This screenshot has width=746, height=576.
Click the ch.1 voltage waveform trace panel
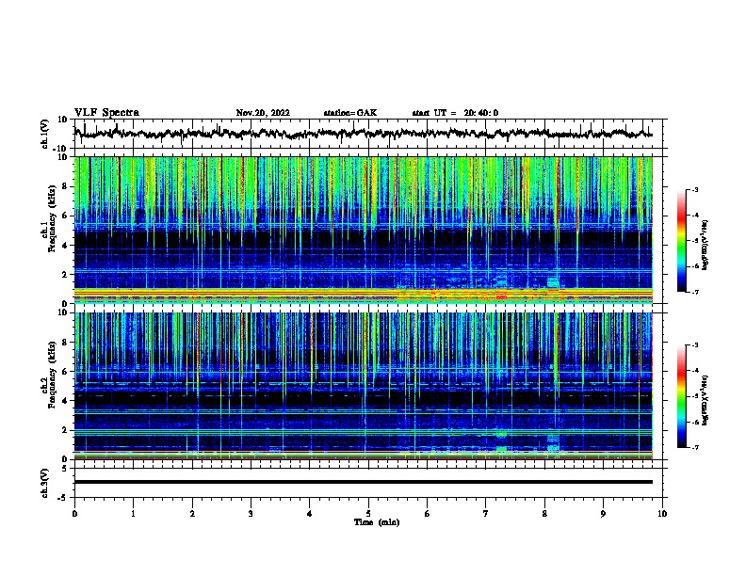tap(367, 134)
